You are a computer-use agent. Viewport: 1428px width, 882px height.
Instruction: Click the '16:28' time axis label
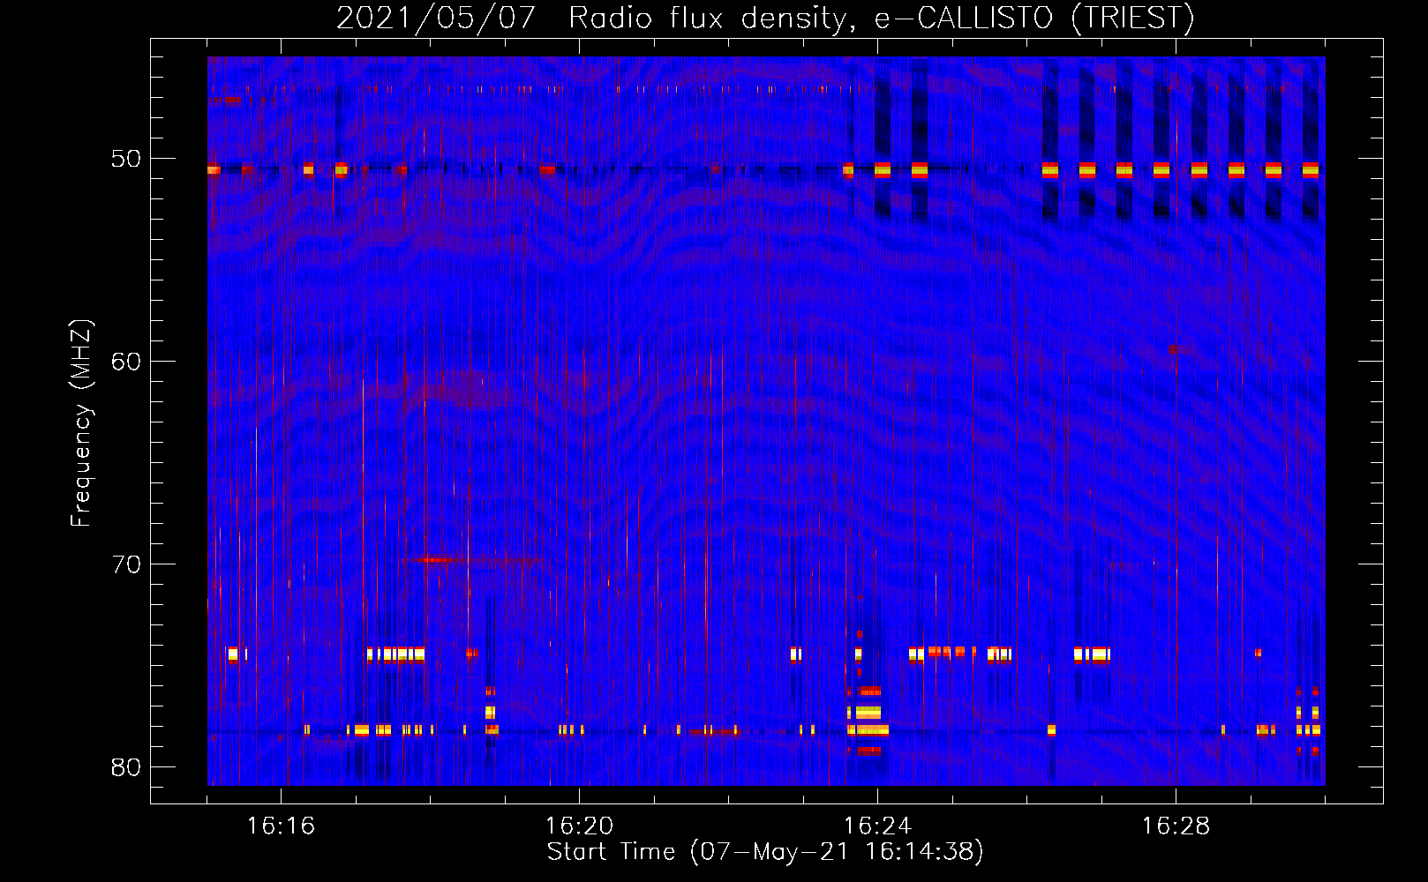[x=1176, y=826]
